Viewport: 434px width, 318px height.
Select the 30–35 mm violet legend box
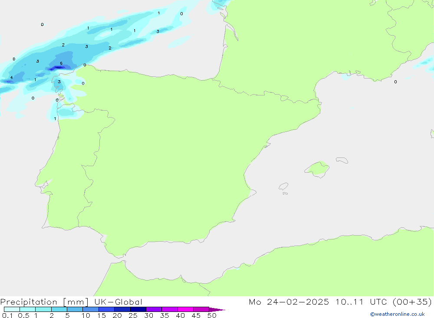[x=154, y=309]
